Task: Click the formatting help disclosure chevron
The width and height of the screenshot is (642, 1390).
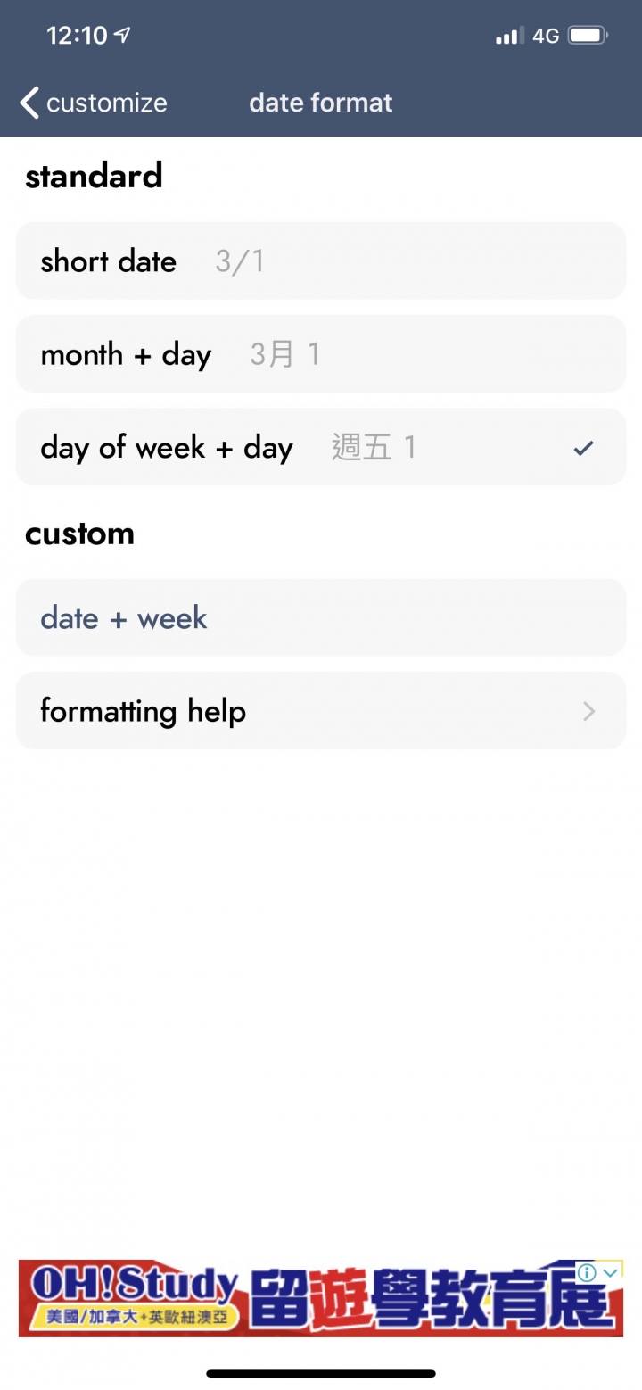Action: (x=588, y=711)
